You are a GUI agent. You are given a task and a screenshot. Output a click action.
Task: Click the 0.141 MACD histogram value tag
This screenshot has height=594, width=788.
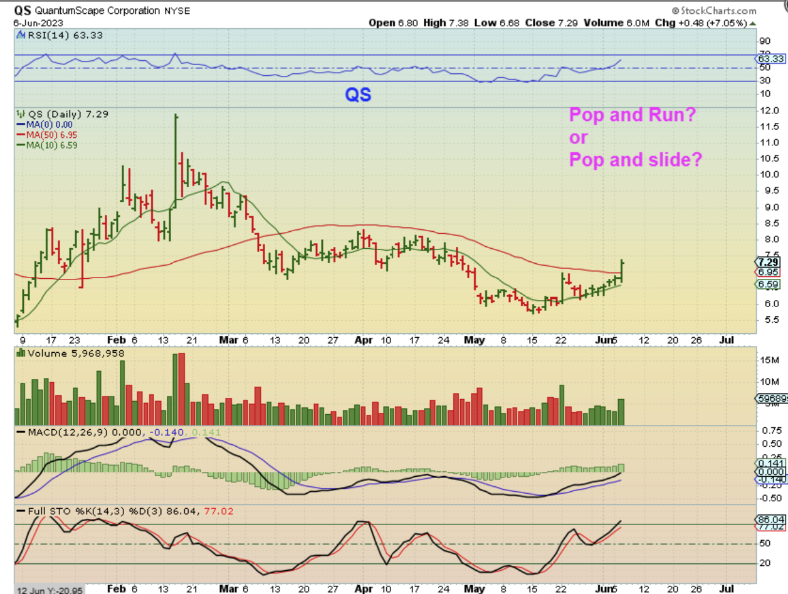pos(769,463)
